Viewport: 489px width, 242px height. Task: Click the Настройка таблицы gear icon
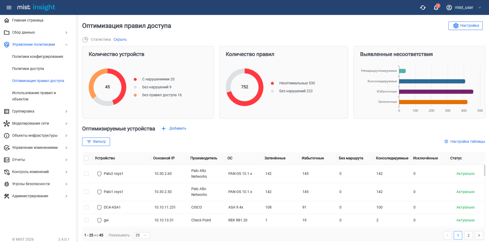446,142
